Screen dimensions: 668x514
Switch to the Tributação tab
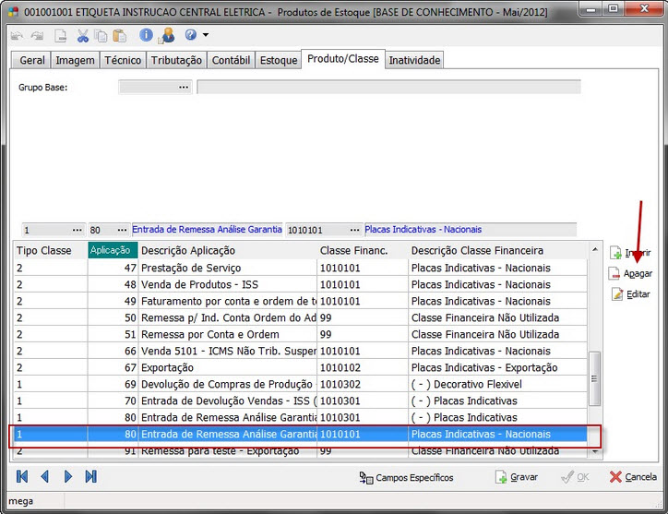click(175, 60)
